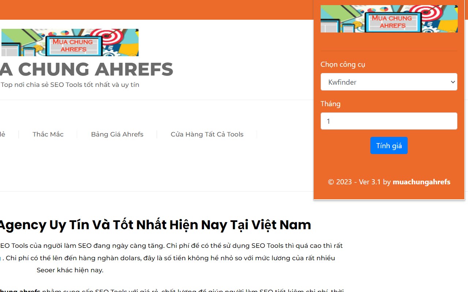Open the Thắc Mắc menu item

point(48,134)
